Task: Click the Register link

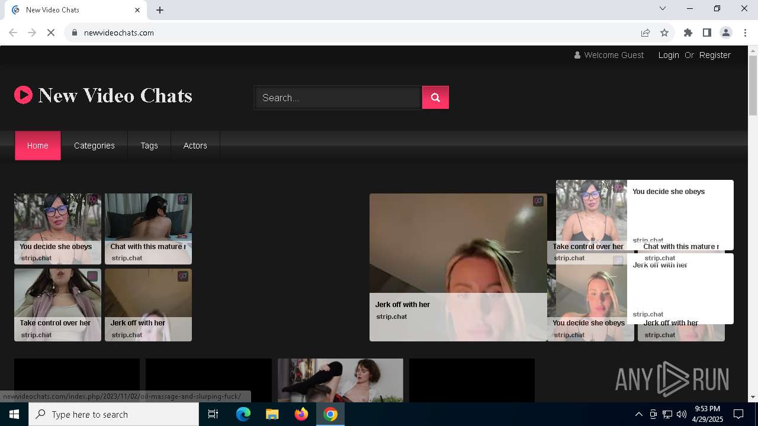Action: 715,55
